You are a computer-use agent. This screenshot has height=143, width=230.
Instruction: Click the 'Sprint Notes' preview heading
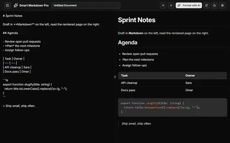point(137,20)
